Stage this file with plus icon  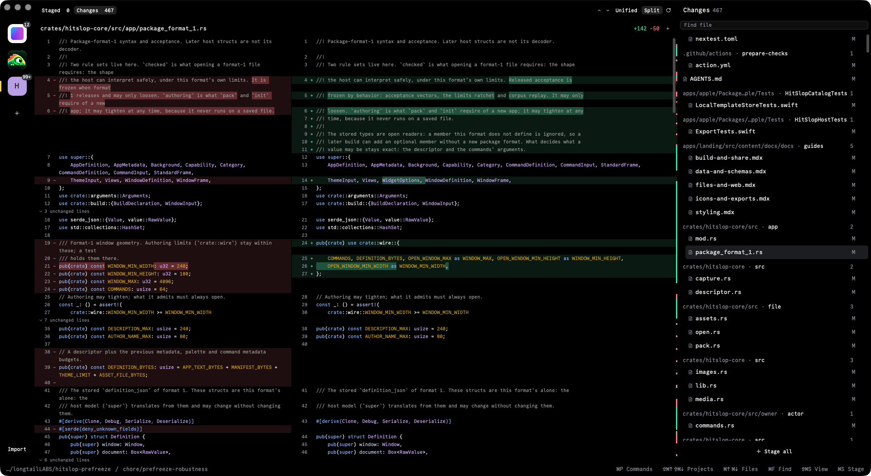click(x=668, y=29)
